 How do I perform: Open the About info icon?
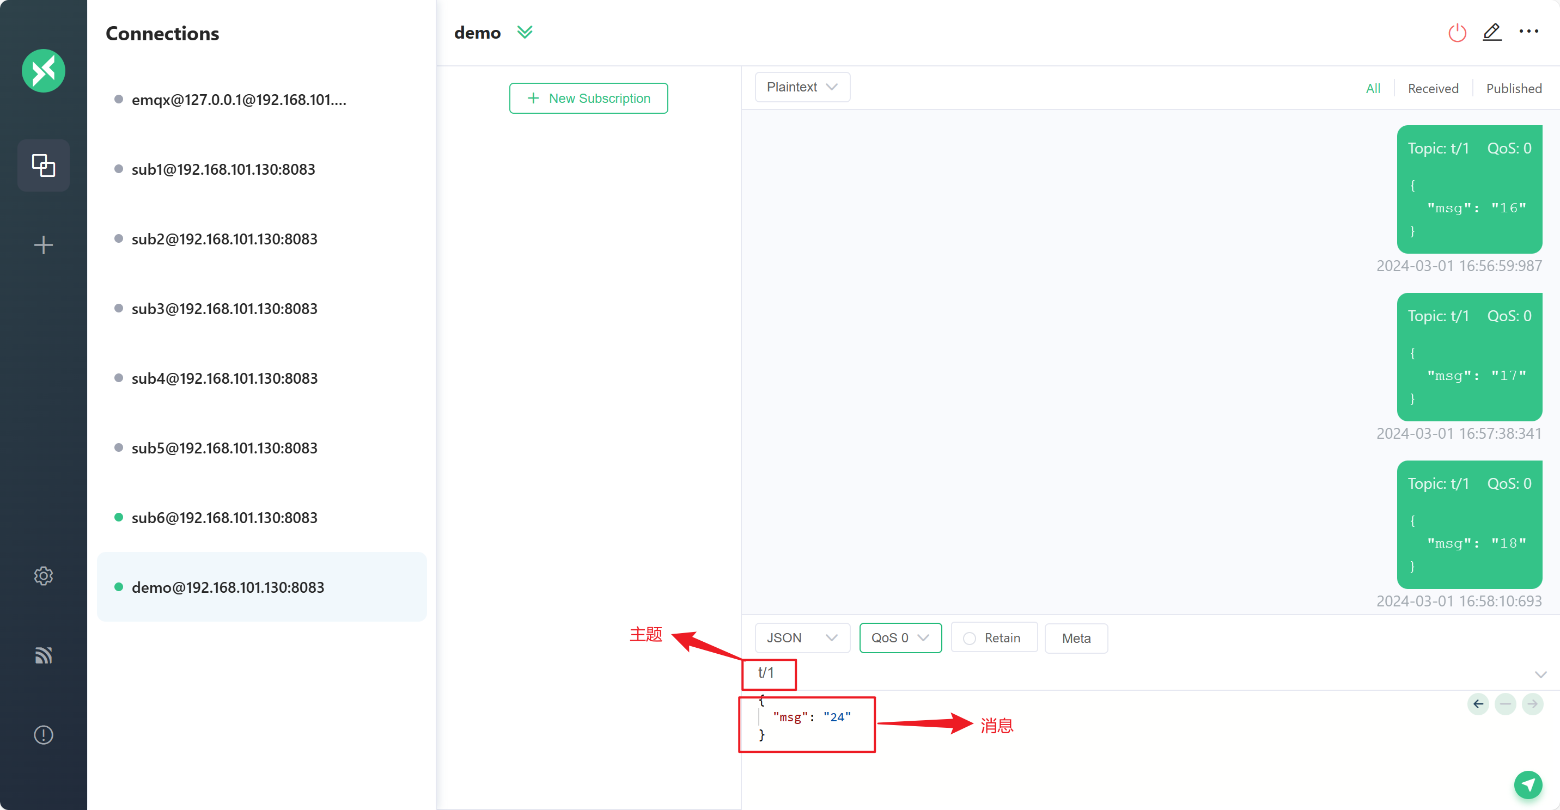tap(43, 735)
